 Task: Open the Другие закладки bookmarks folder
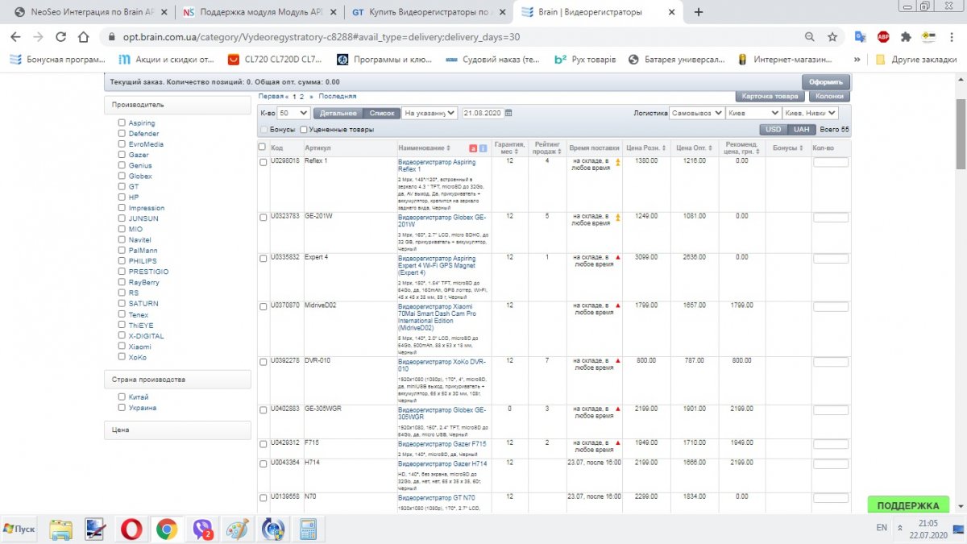point(916,60)
